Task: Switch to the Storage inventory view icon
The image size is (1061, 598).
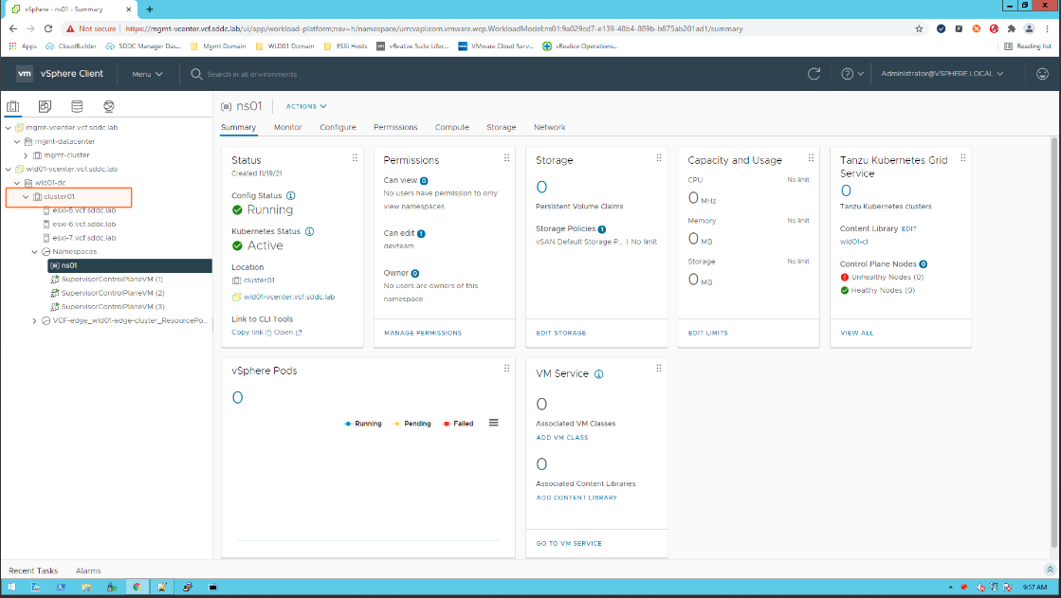Action: click(77, 106)
